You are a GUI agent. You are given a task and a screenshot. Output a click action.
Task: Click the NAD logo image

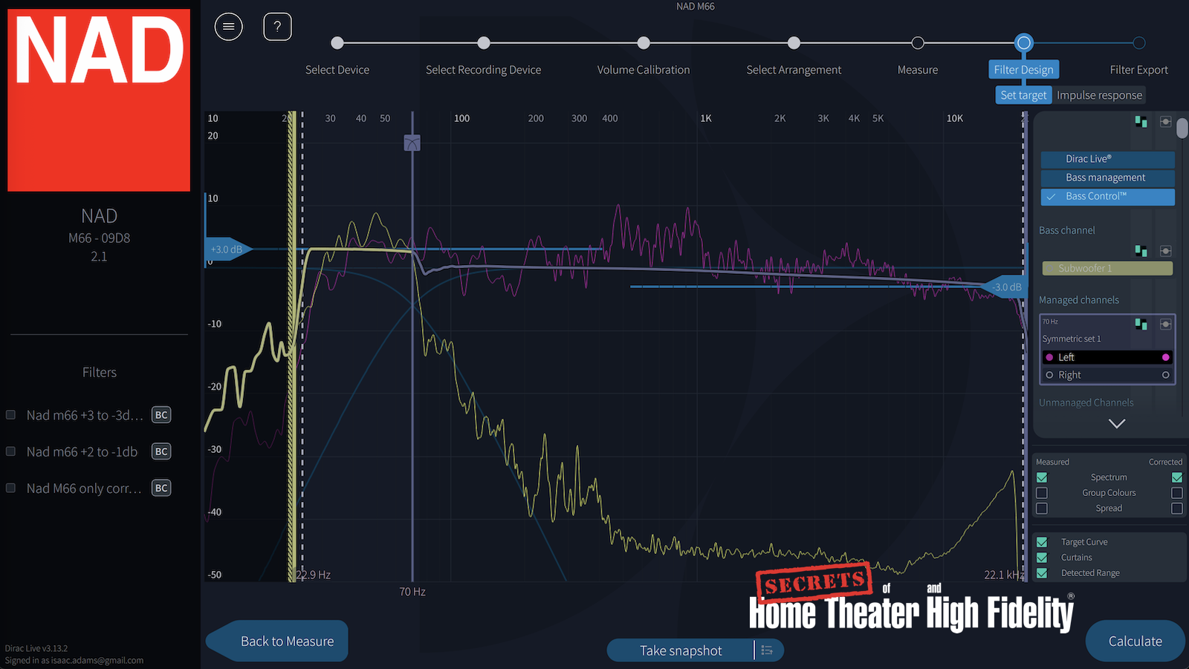[x=99, y=100]
